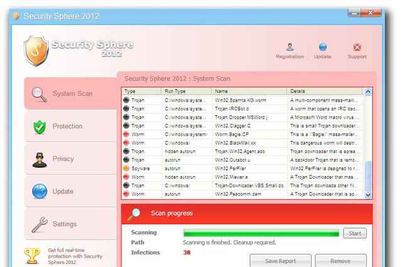The height and width of the screenshot is (267, 402).
Task: Open the System Scan tab
Action: click(70, 93)
